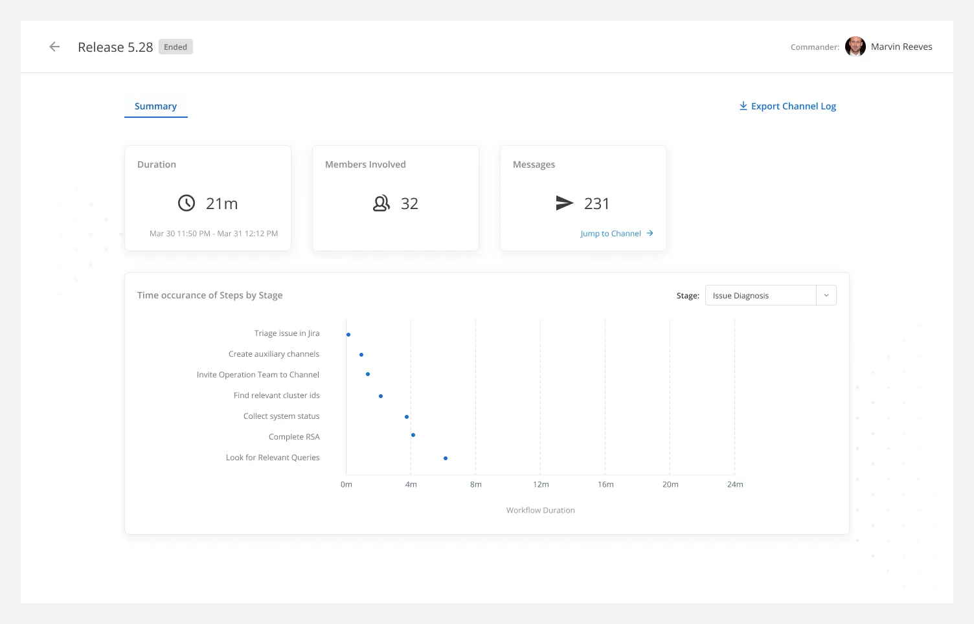Click the Invite Operation Team to Channel label
This screenshot has height=624, width=974.
pyautogui.click(x=258, y=375)
